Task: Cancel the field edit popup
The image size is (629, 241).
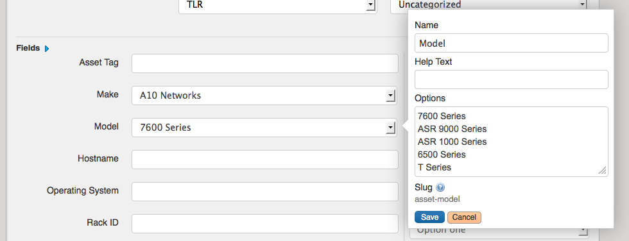Action: (x=464, y=217)
